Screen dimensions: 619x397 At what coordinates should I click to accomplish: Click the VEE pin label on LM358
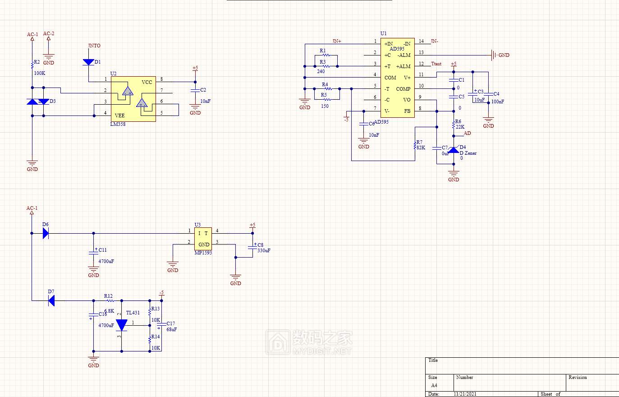[x=119, y=115]
